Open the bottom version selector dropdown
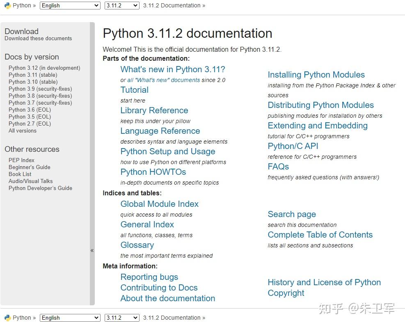 click(121, 317)
